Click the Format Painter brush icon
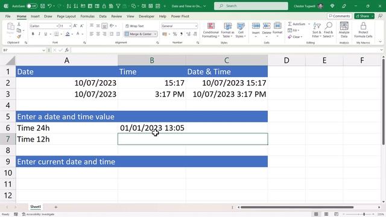 coord(19,37)
